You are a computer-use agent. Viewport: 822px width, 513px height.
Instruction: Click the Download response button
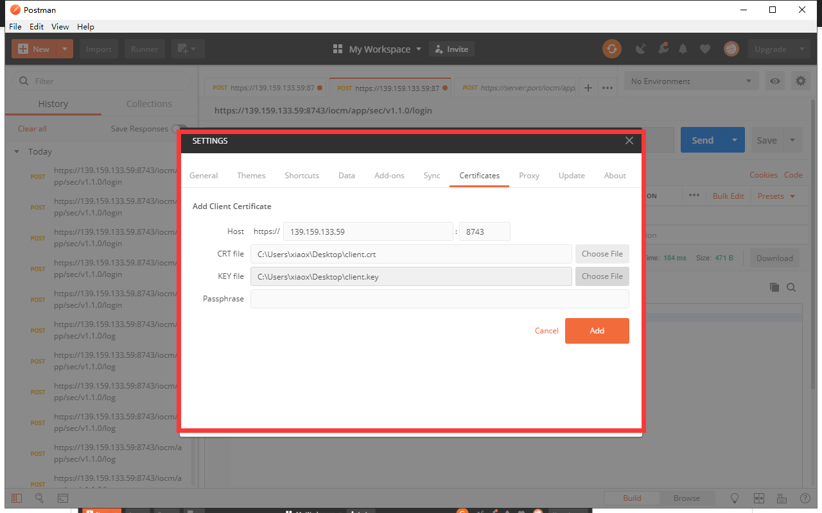click(774, 258)
